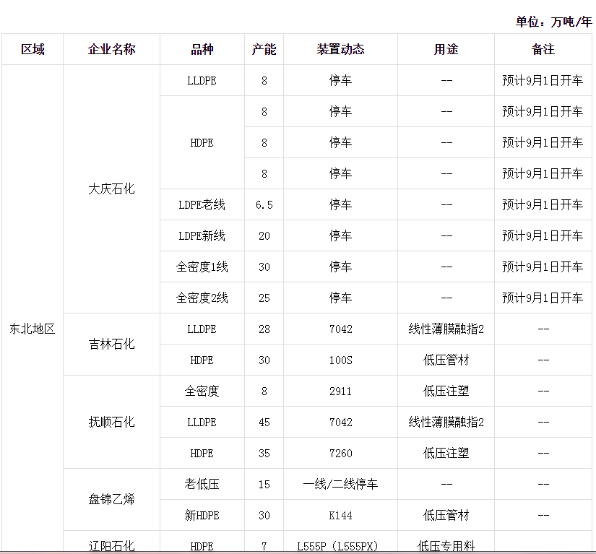
Task: Click capacity 15 in the 老低压 row
Action: (x=264, y=484)
